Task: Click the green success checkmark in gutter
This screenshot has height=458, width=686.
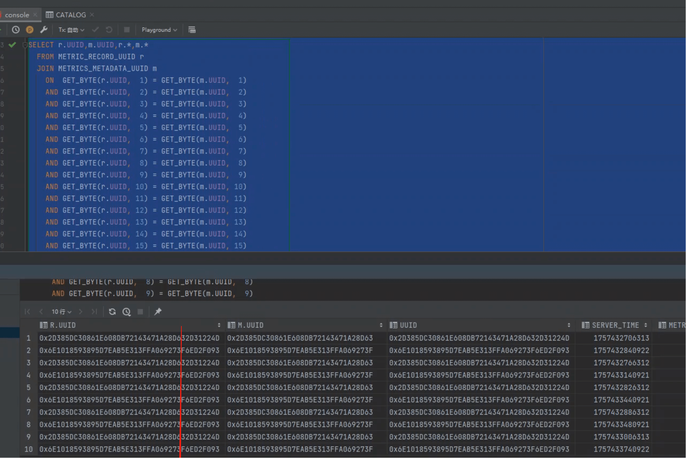Action: (12, 45)
